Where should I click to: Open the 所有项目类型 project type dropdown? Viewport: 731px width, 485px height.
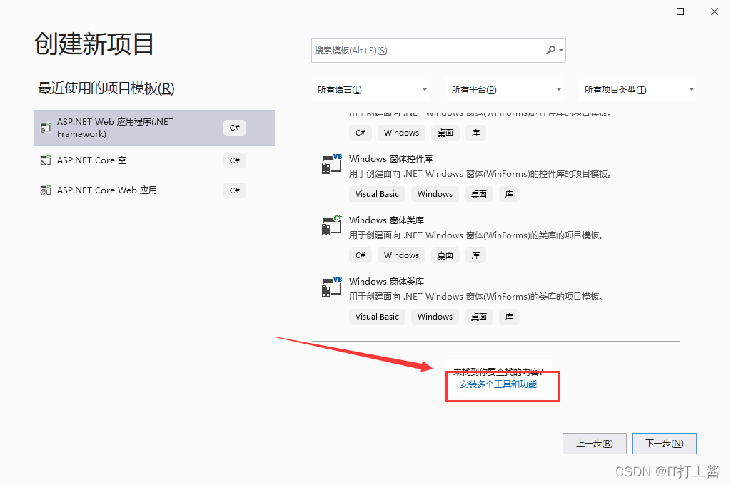pos(637,89)
